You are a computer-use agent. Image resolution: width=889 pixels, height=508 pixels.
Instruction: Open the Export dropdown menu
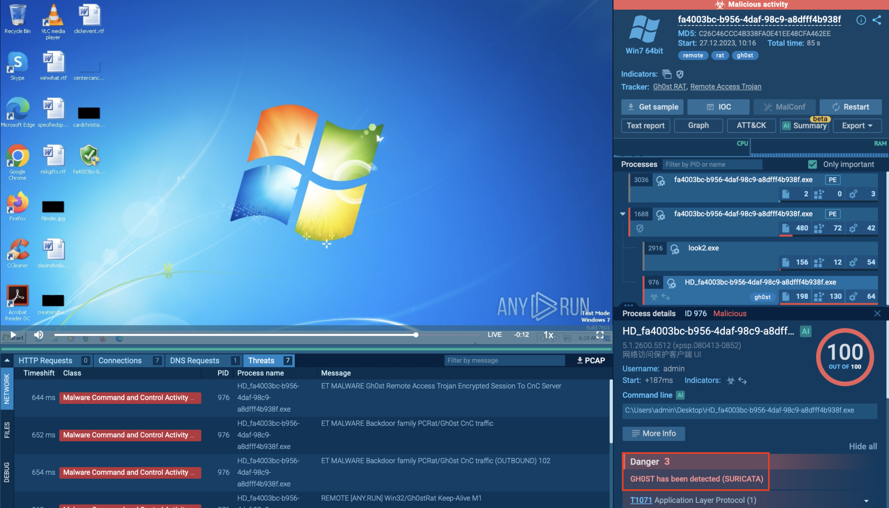click(x=857, y=125)
